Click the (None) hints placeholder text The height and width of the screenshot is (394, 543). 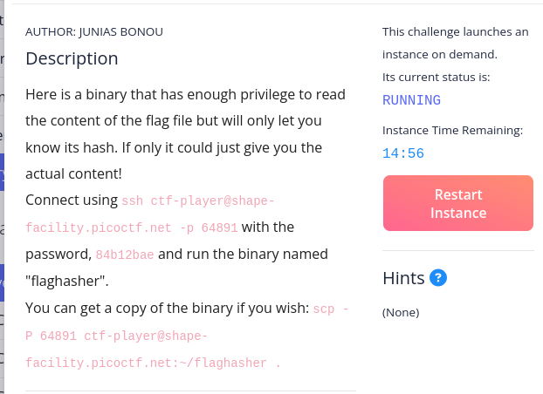tap(401, 312)
